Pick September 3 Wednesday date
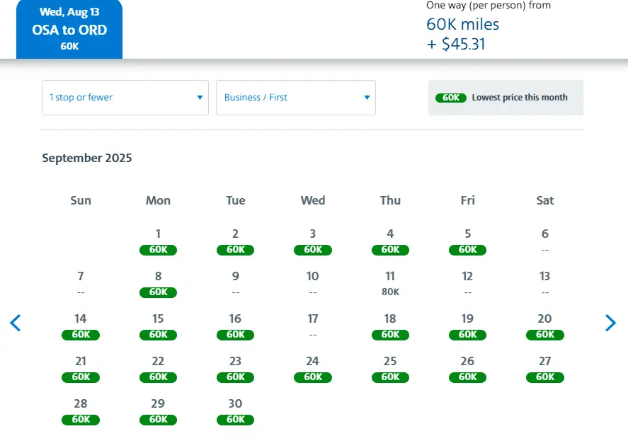Viewport: 628px width, 448px height. tap(313, 241)
